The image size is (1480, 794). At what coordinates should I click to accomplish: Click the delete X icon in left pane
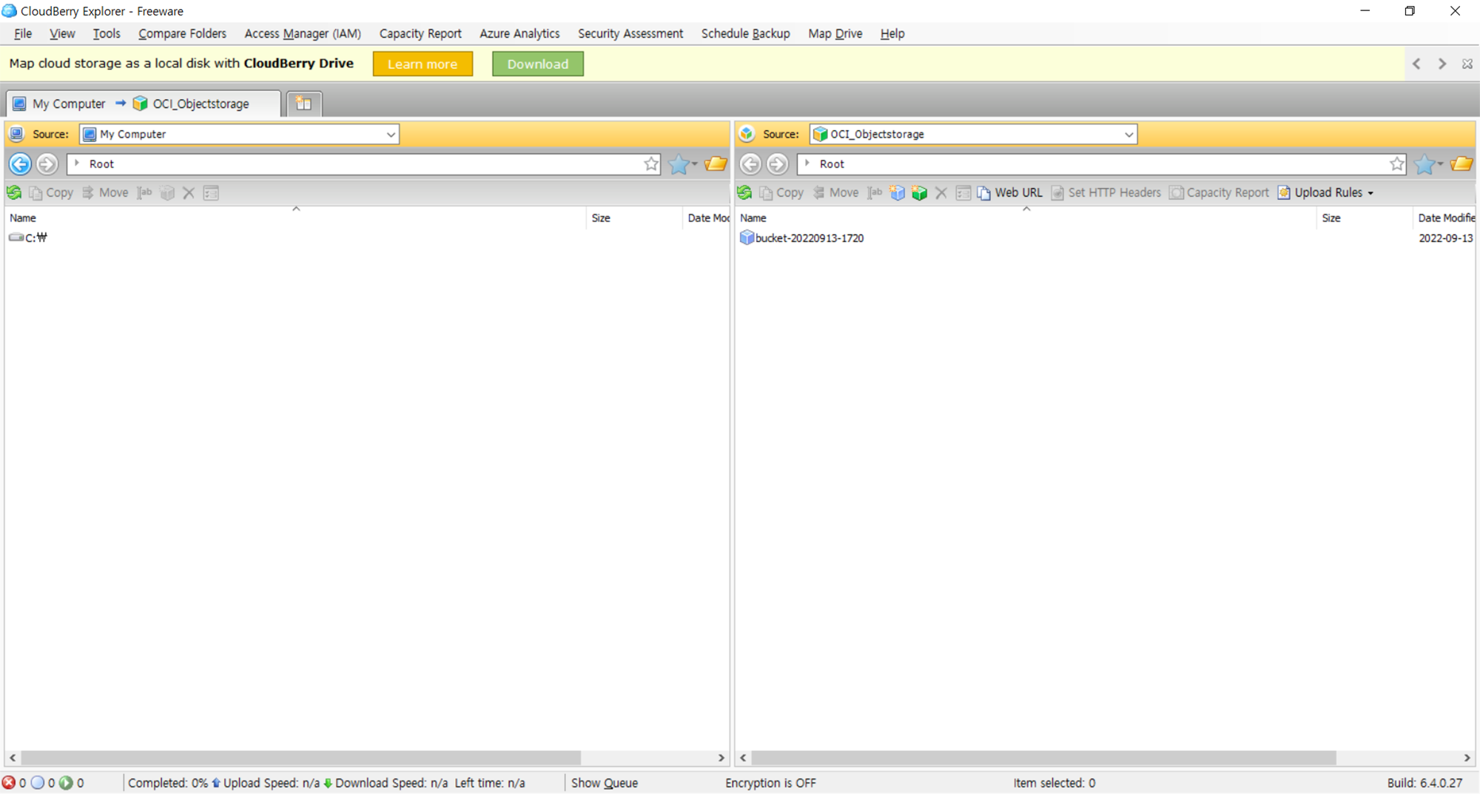click(x=189, y=192)
